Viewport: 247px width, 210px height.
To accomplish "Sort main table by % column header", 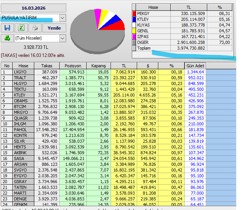I will (x=171, y=66).
